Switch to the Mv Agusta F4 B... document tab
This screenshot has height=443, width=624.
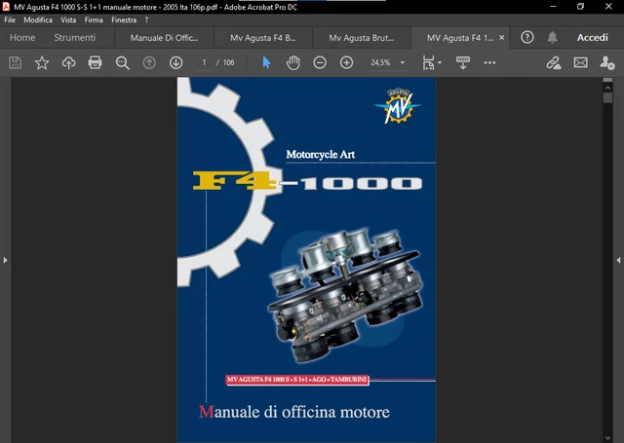tap(262, 38)
